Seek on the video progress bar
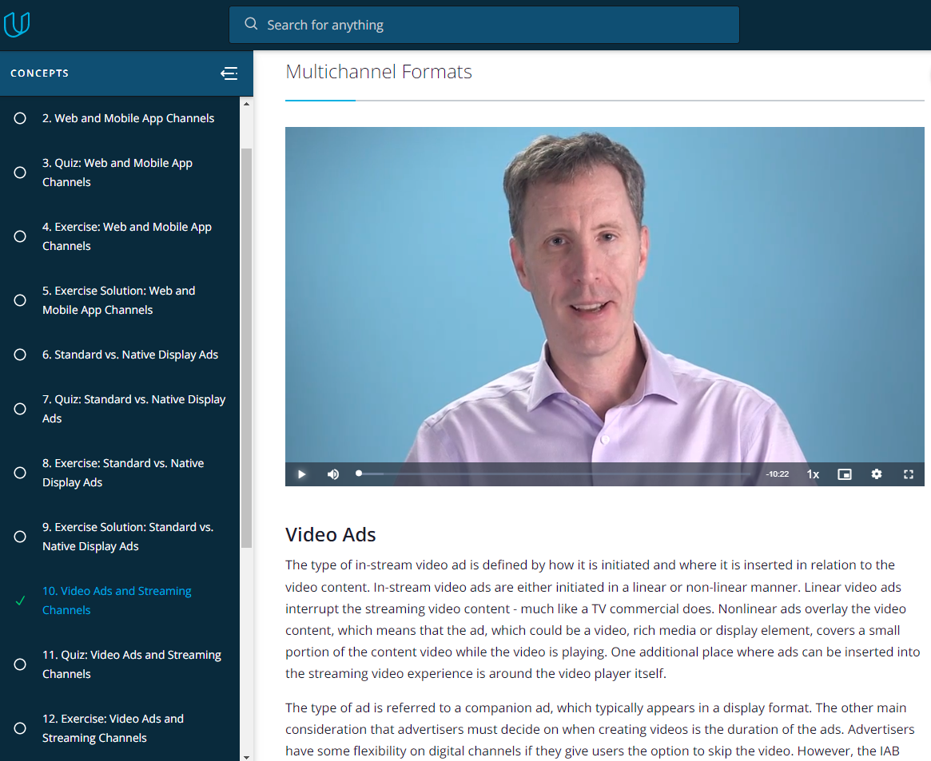Viewport: 931px width, 761px height. pos(554,474)
